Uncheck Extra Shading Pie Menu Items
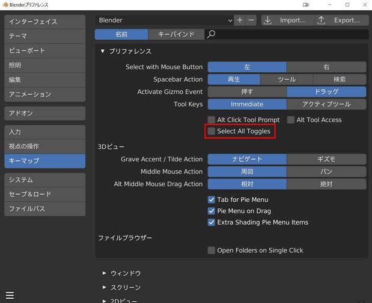This screenshot has width=372, height=303. tap(211, 222)
